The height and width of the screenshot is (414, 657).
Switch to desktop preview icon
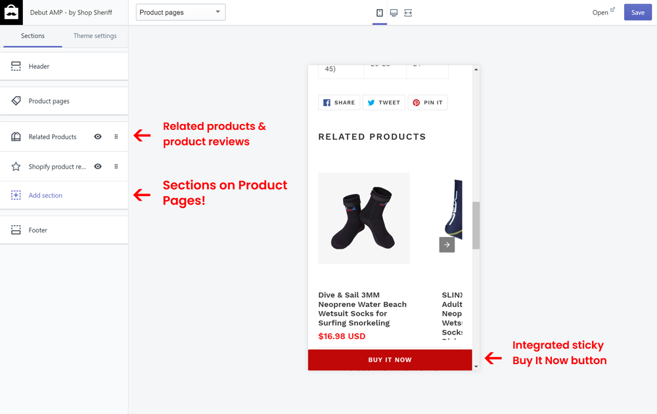[394, 12]
